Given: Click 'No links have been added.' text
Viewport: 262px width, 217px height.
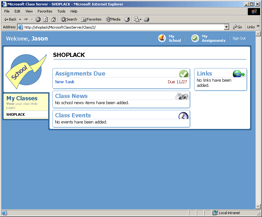Looking at the screenshot, I should [x=214, y=83].
